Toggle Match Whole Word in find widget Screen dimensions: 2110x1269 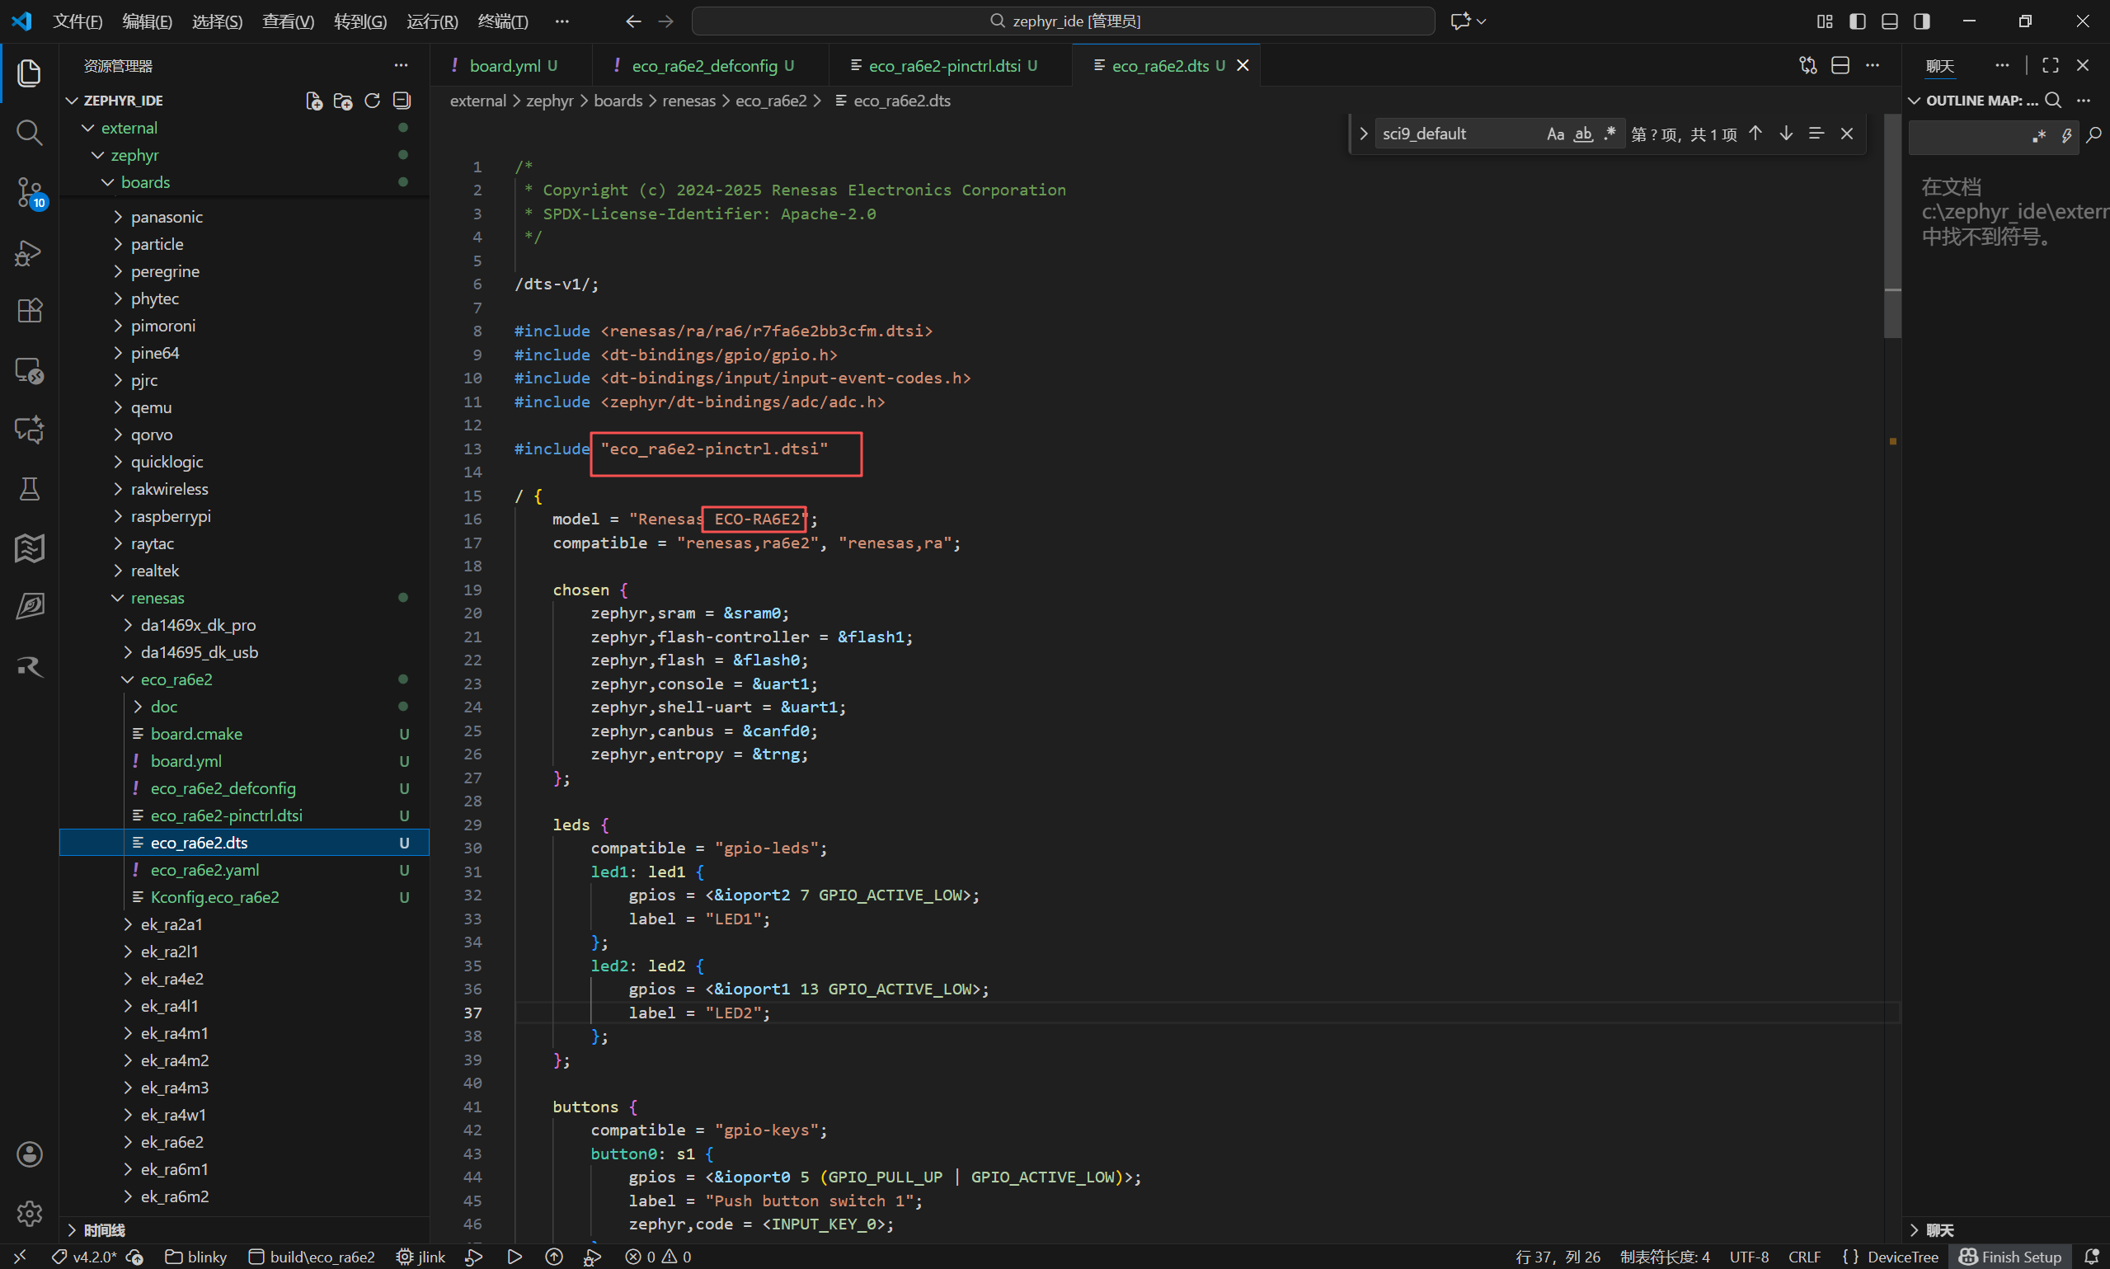pyautogui.click(x=1583, y=134)
